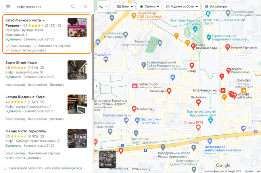Open the Файне місто Тернопіль photo thumbnail

77,138
